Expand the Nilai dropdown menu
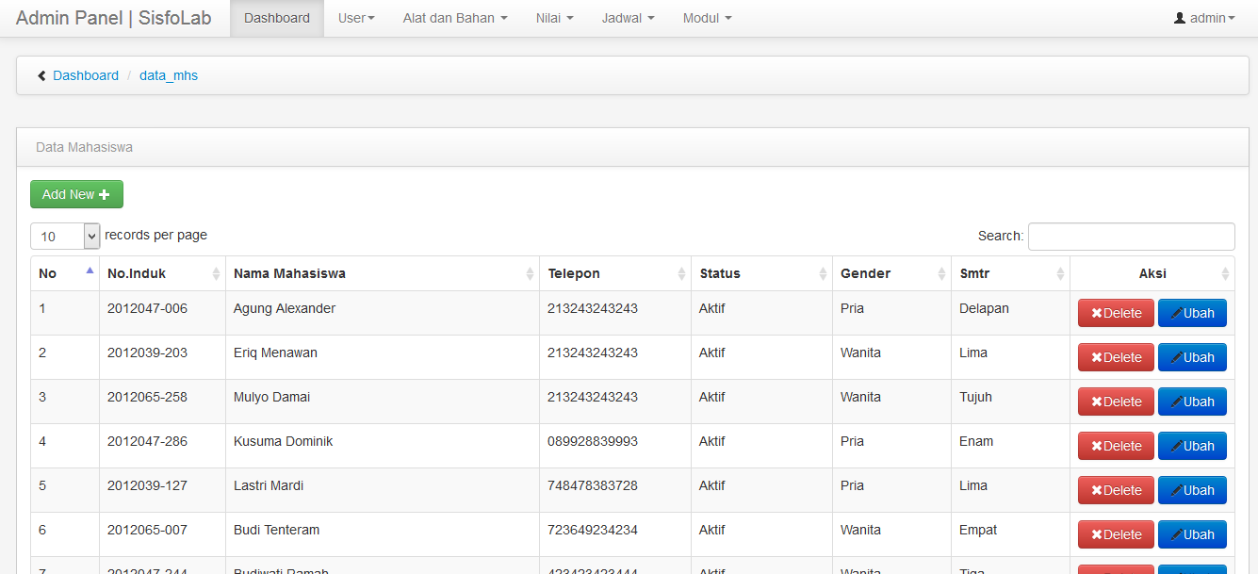The image size is (1258, 574). click(x=554, y=19)
